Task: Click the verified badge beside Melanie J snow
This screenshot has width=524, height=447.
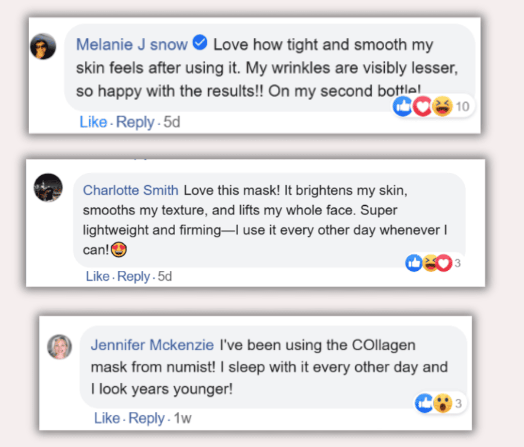Action: 200,44
